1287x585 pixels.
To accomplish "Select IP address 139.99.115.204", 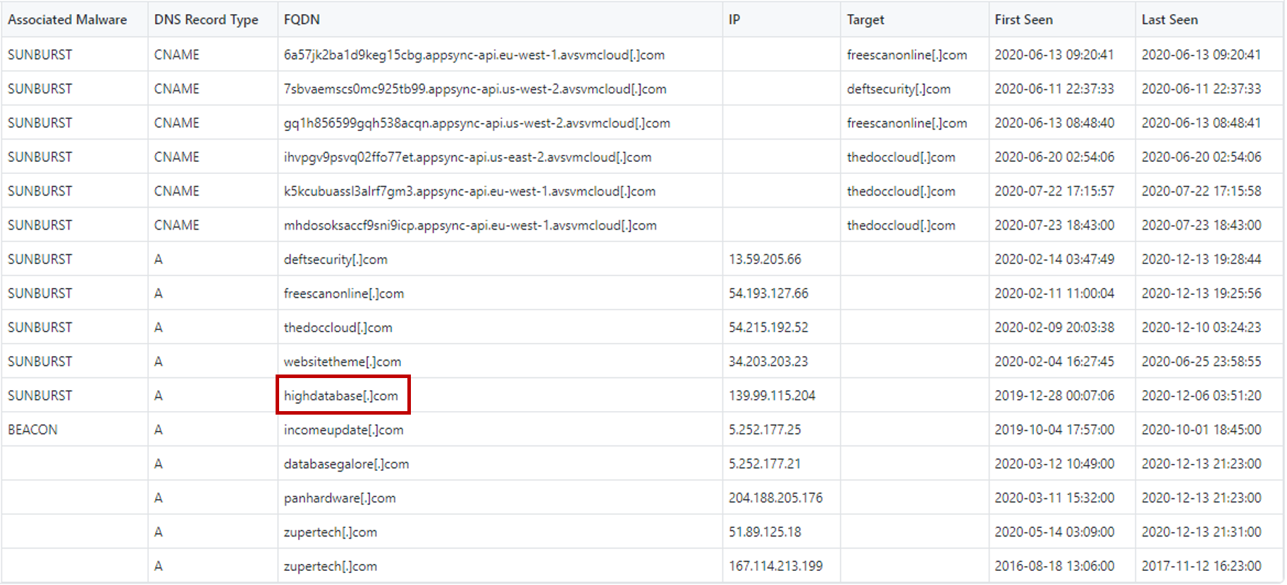I will pyautogui.click(x=772, y=396).
